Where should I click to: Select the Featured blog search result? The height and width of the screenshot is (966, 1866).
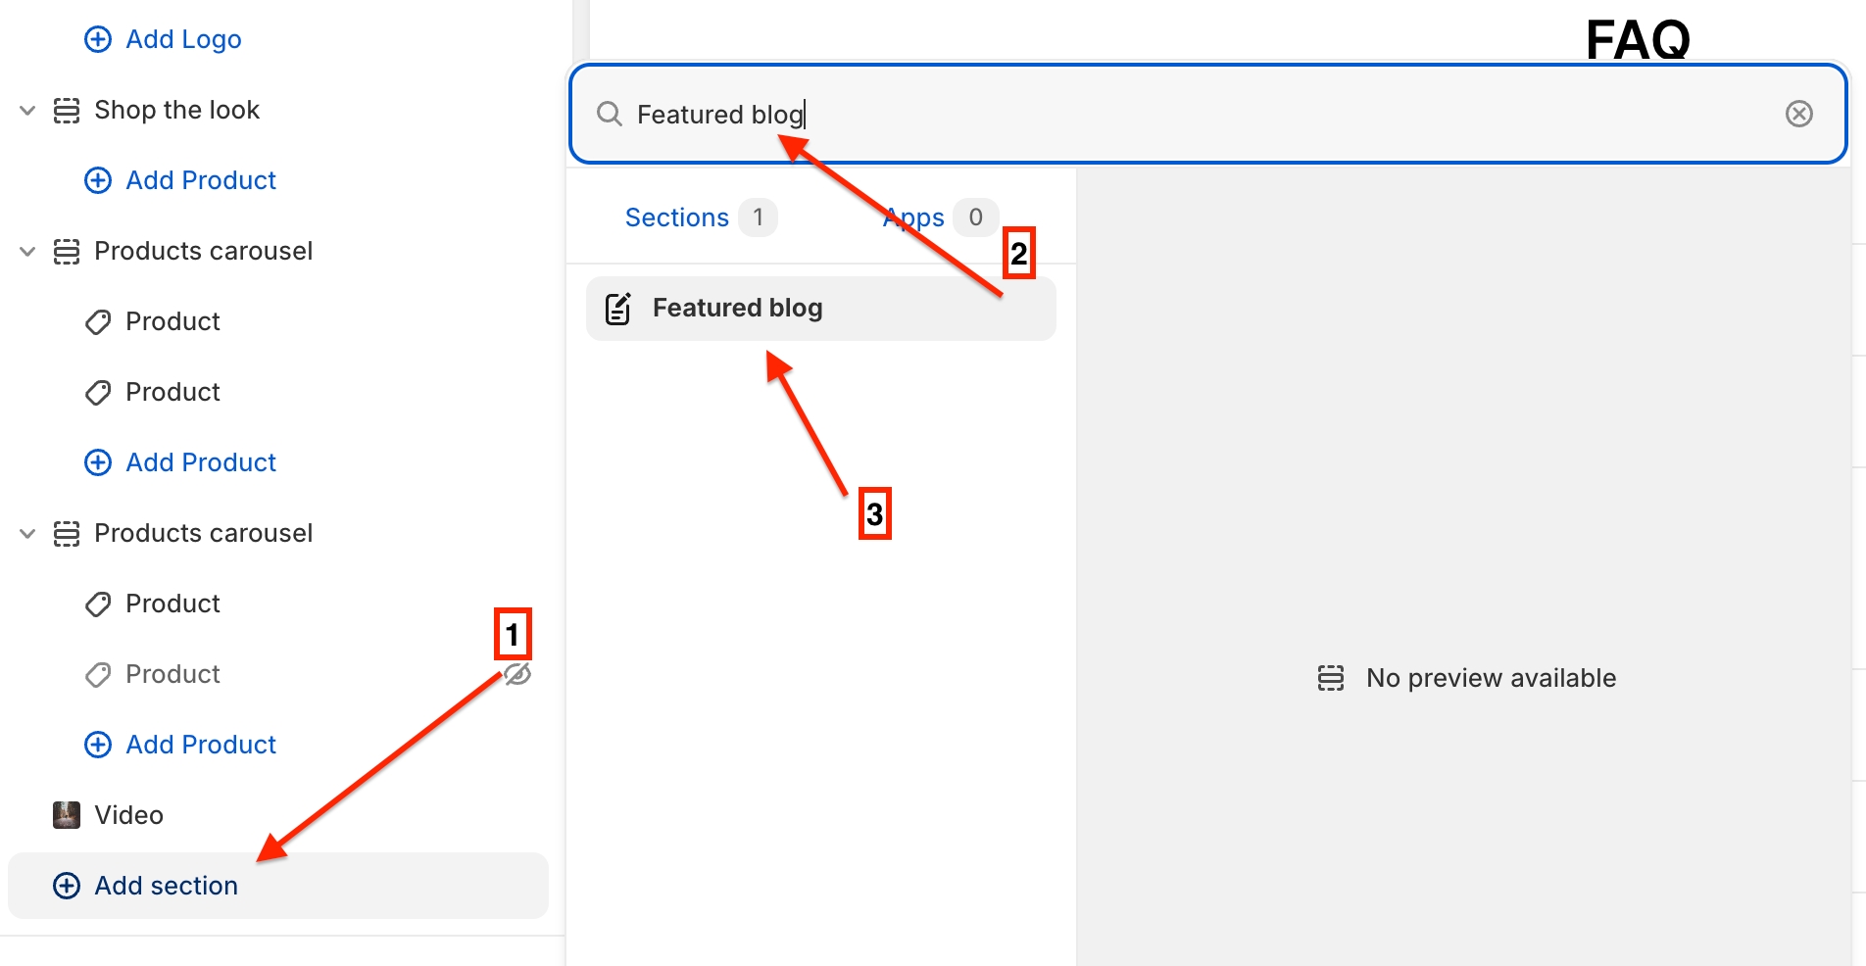(x=821, y=309)
